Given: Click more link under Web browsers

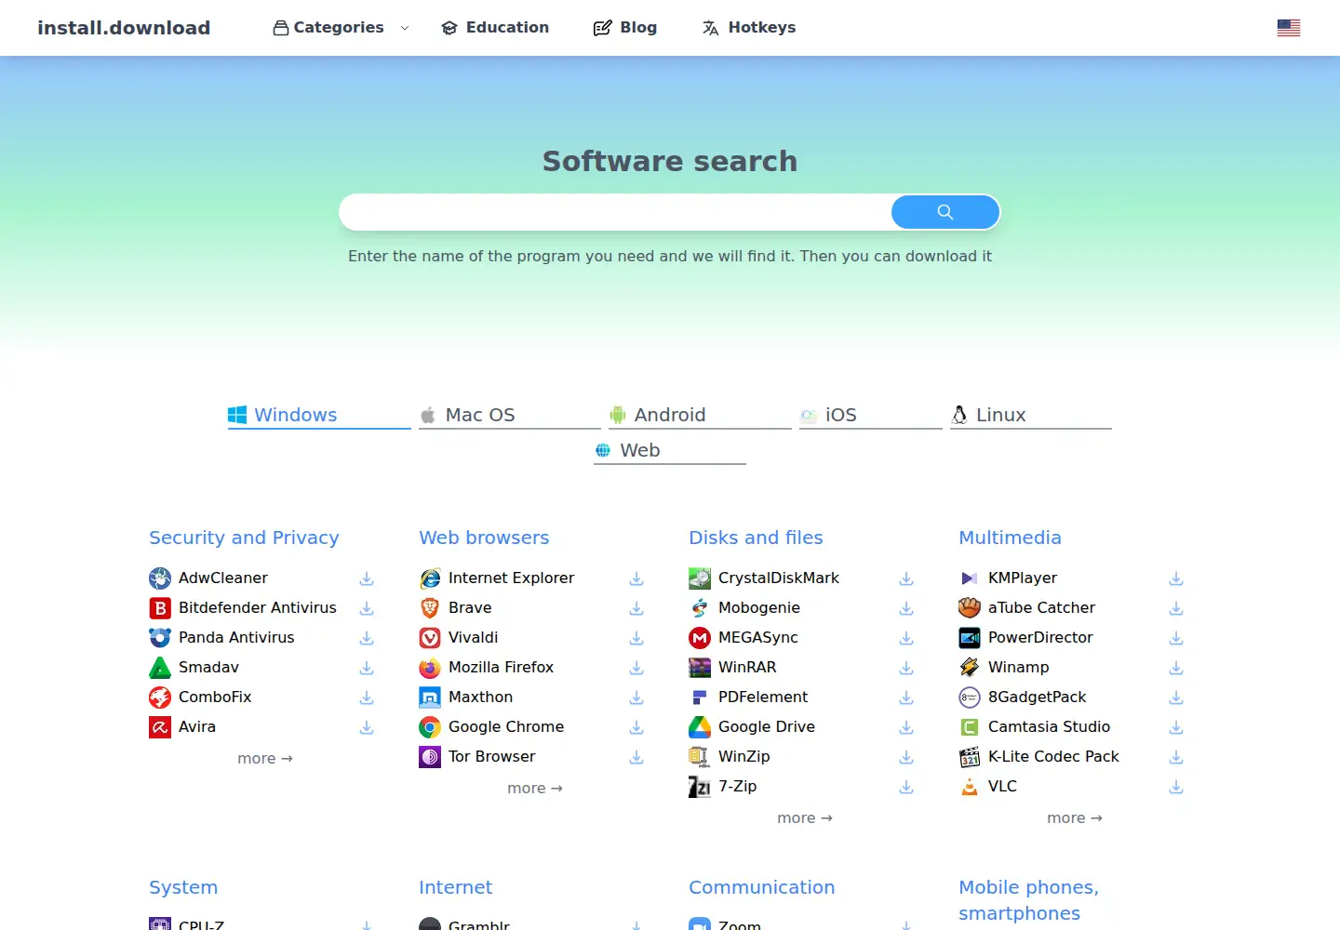Looking at the screenshot, I should [535, 789].
